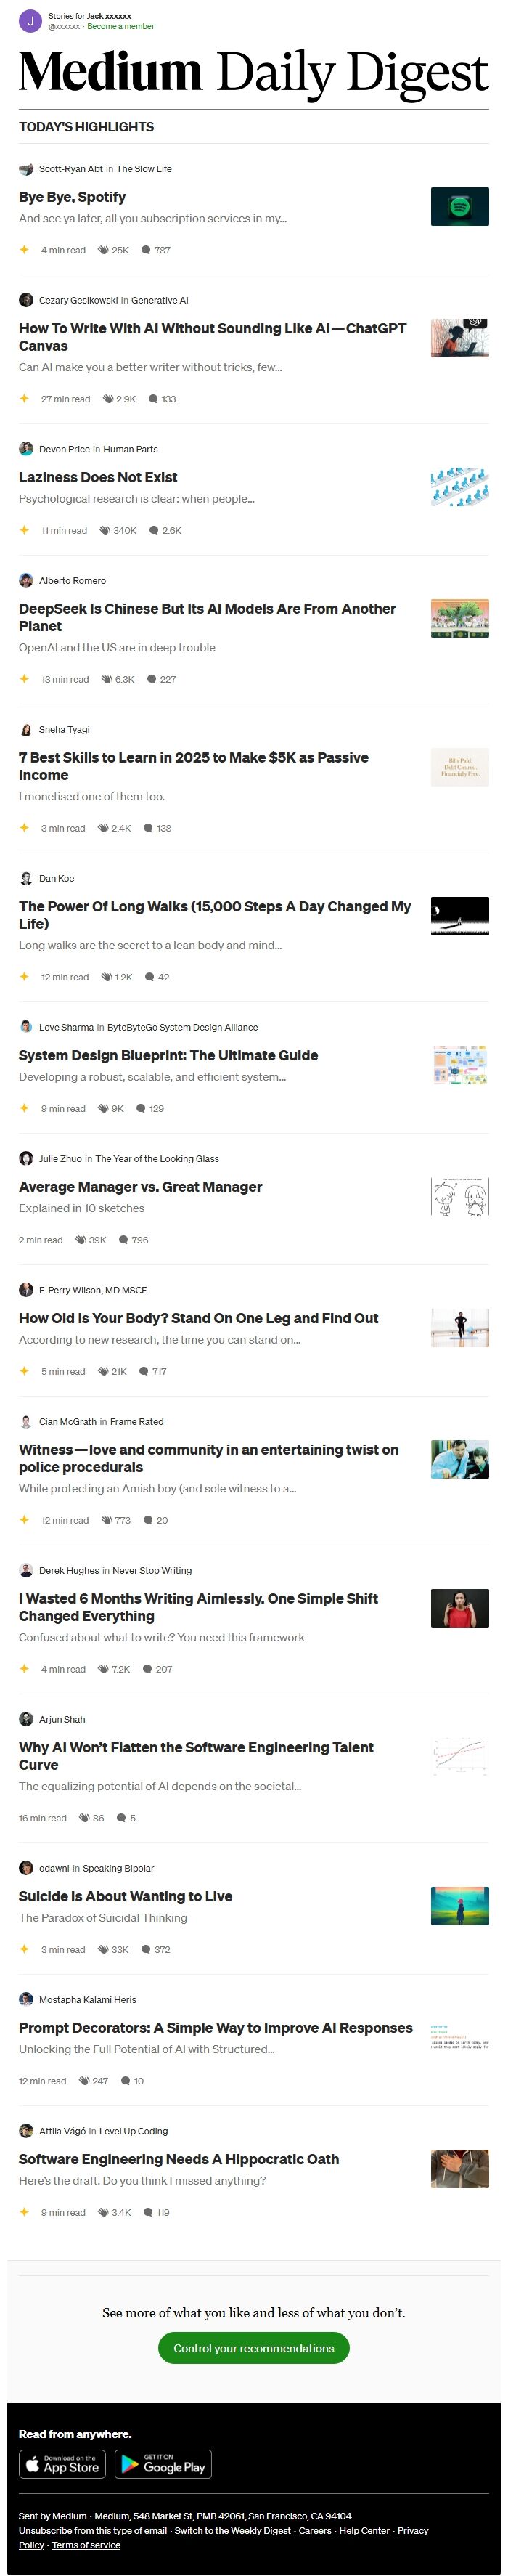Image resolution: width=508 pixels, height=2576 pixels.
Task: Open "Average Manager vs. Great Manager" story
Action: [140, 1186]
